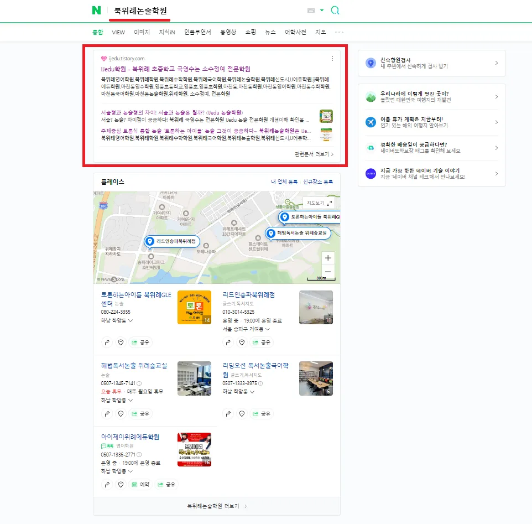Screen dimensions: 532x524
Task: Open 리드인송파북위례점 photo thumbnail
Action: coord(316,307)
